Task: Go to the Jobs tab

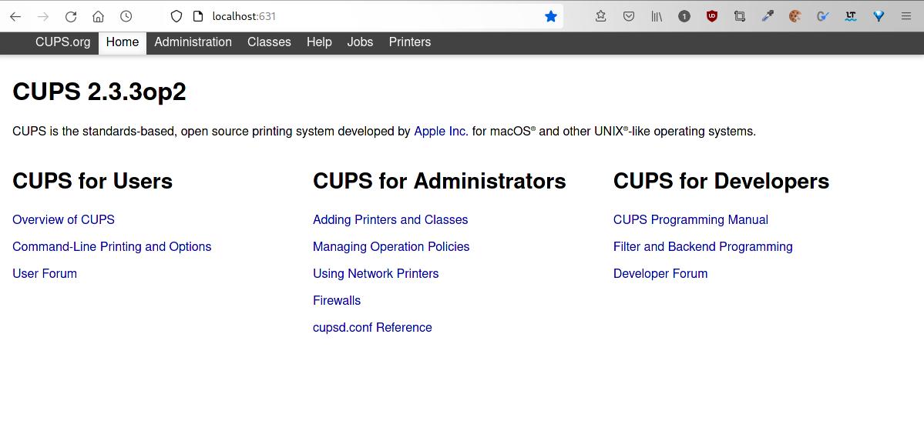Action: click(x=360, y=42)
